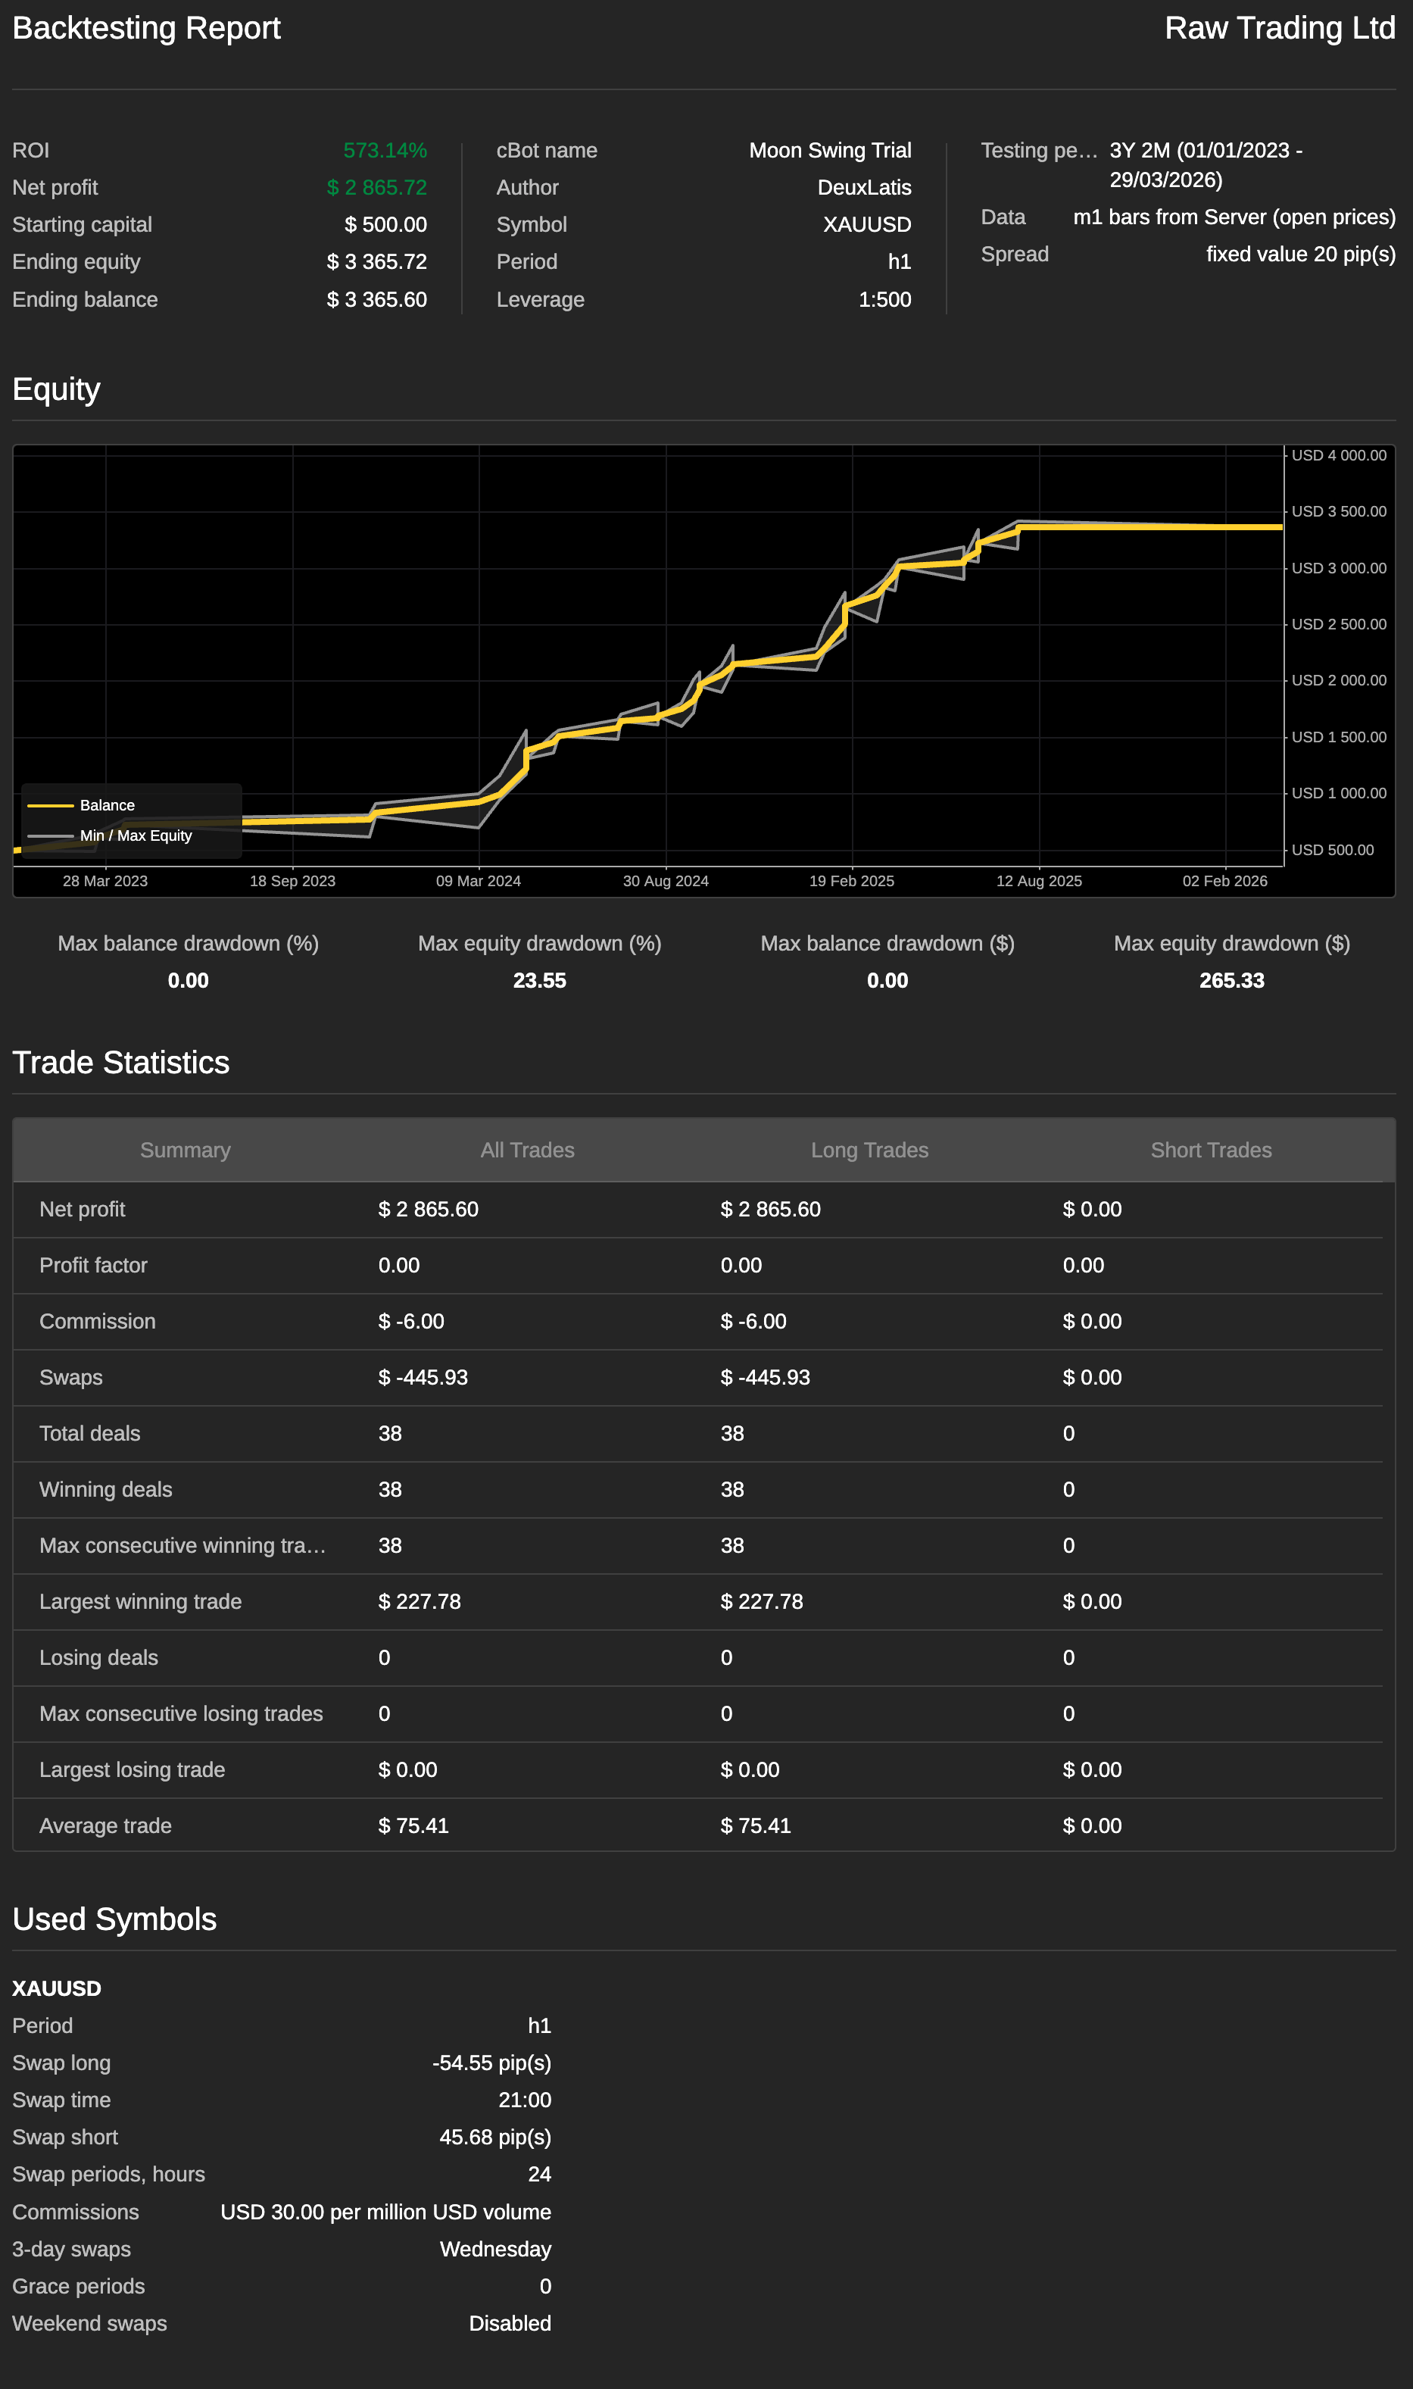Click the Max equity drawdown (%) value
This screenshot has width=1413, height=2389.
[539, 981]
